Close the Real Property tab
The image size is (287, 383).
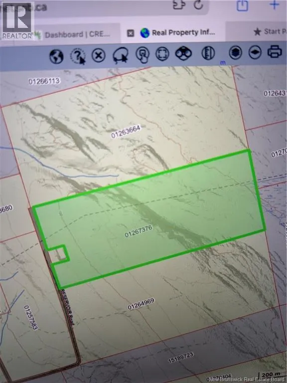[x=131, y=33]
